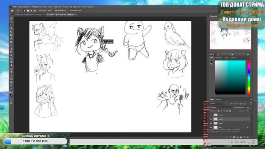
Task: Hide the Фон background layer eye icon
Action: pyautogui.click(x=211, y=127)
